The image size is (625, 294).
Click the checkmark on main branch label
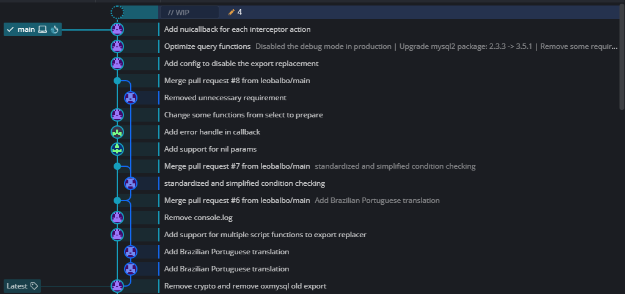(10, 29)
